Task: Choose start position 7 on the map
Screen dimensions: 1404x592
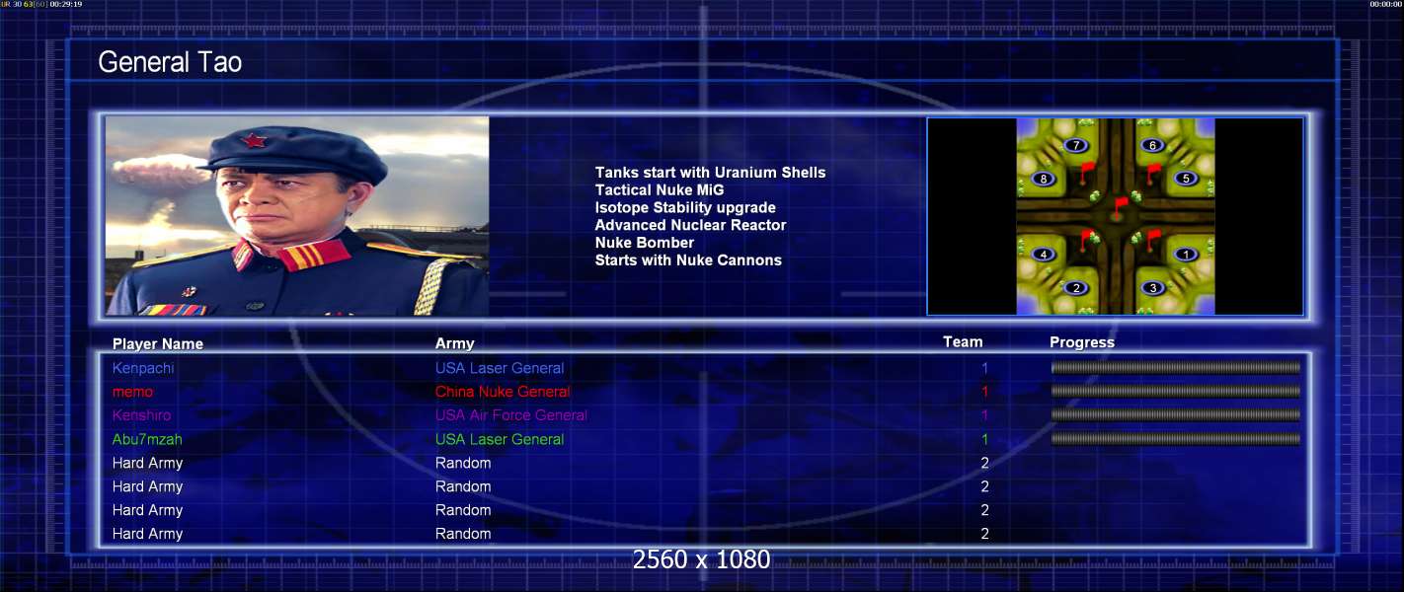Action: (x=1075, y=145)
